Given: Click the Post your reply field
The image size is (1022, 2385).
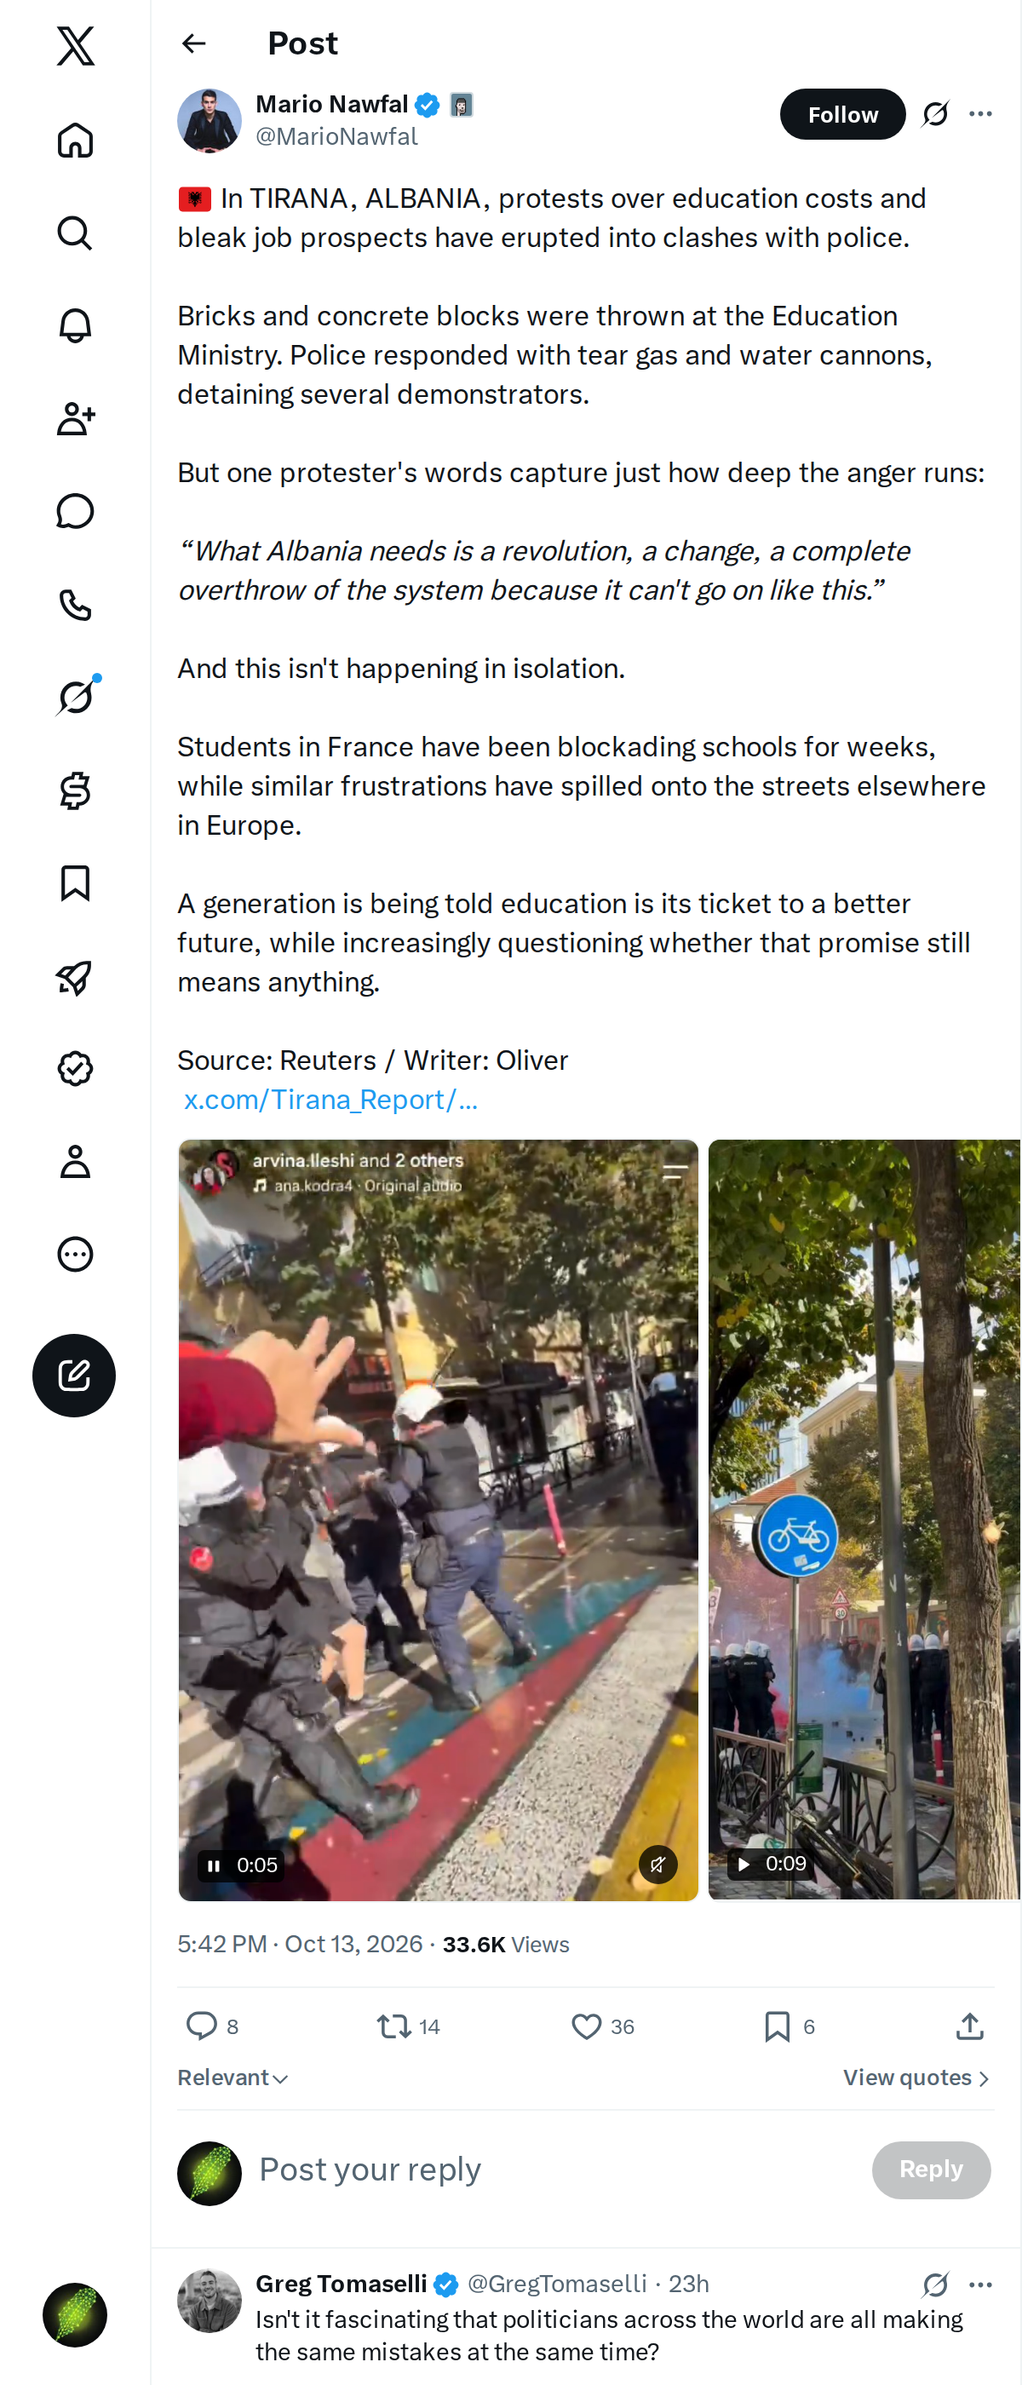Looking at the screenshot, I should point(555,2169).
